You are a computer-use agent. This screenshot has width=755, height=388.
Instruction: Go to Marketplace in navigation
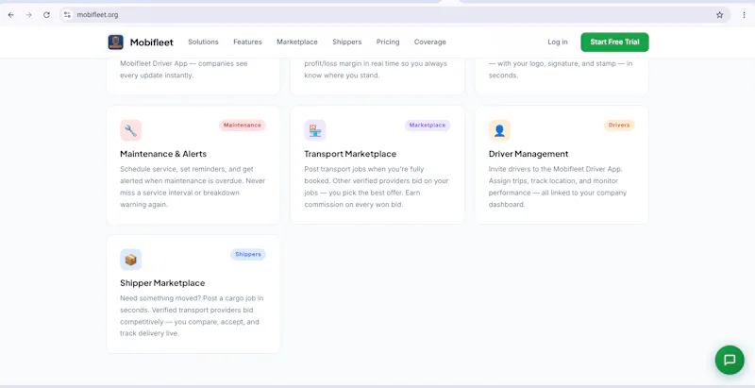point(297,42)
